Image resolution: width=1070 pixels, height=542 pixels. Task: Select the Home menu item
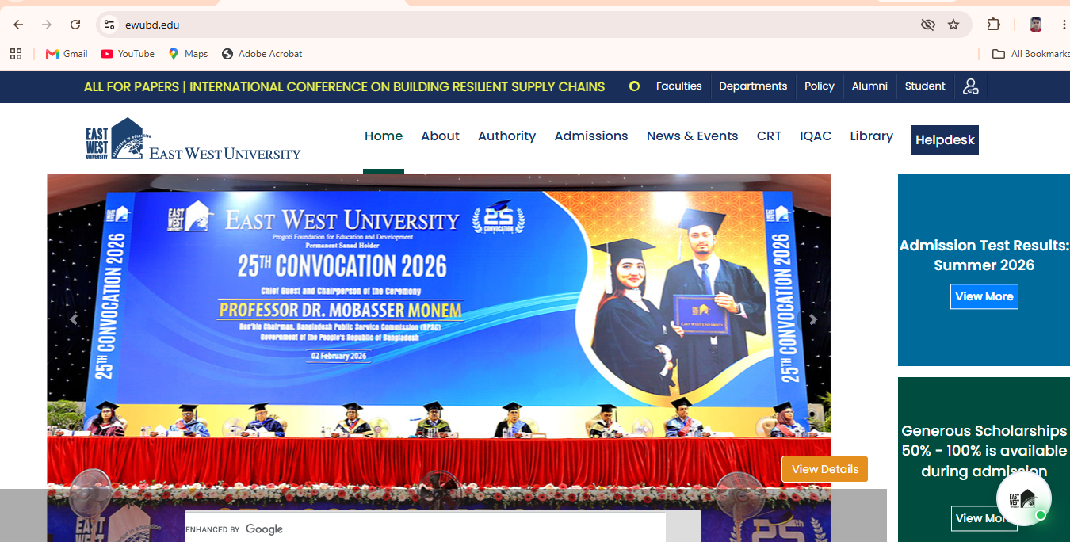pyautogui.click(x=384, y=136)
